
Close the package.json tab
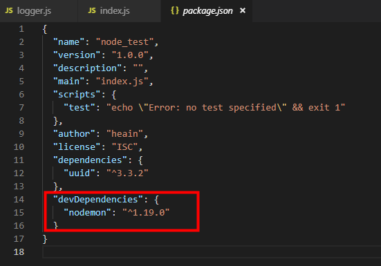pyautogui.click(x=243, y=10)
